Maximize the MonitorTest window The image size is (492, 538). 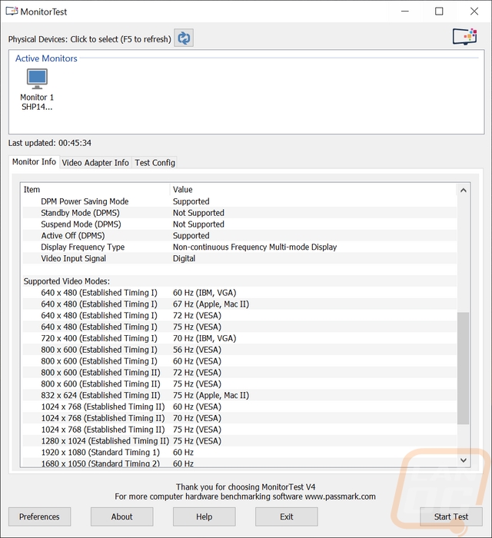click(439, 12)
